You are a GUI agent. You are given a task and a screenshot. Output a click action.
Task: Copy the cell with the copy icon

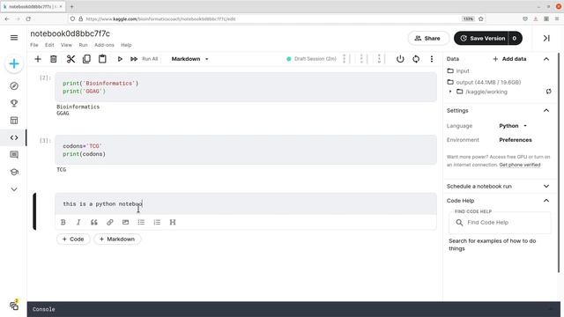click(86, 59)
